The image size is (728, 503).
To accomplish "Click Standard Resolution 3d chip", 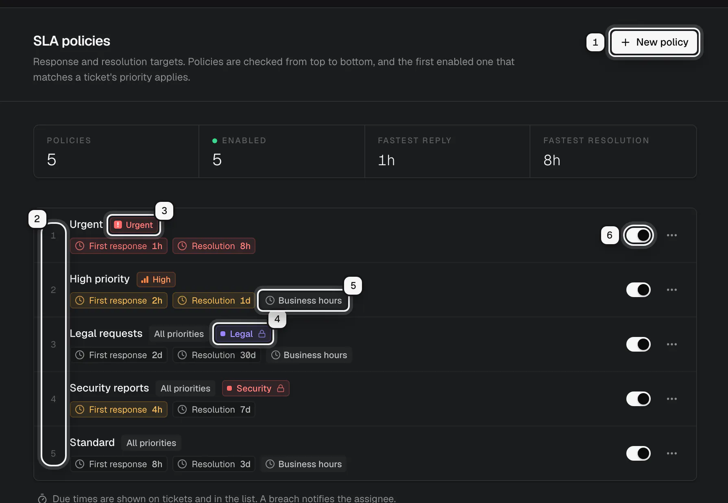I will tap(214, 464).
